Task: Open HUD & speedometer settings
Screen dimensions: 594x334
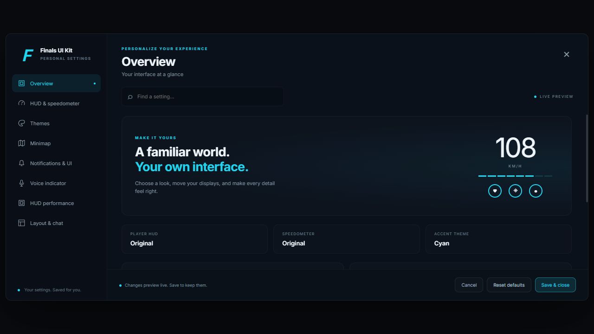Action: (56, 103)
